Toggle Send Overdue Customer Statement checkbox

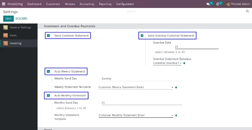tap(142, 35)
